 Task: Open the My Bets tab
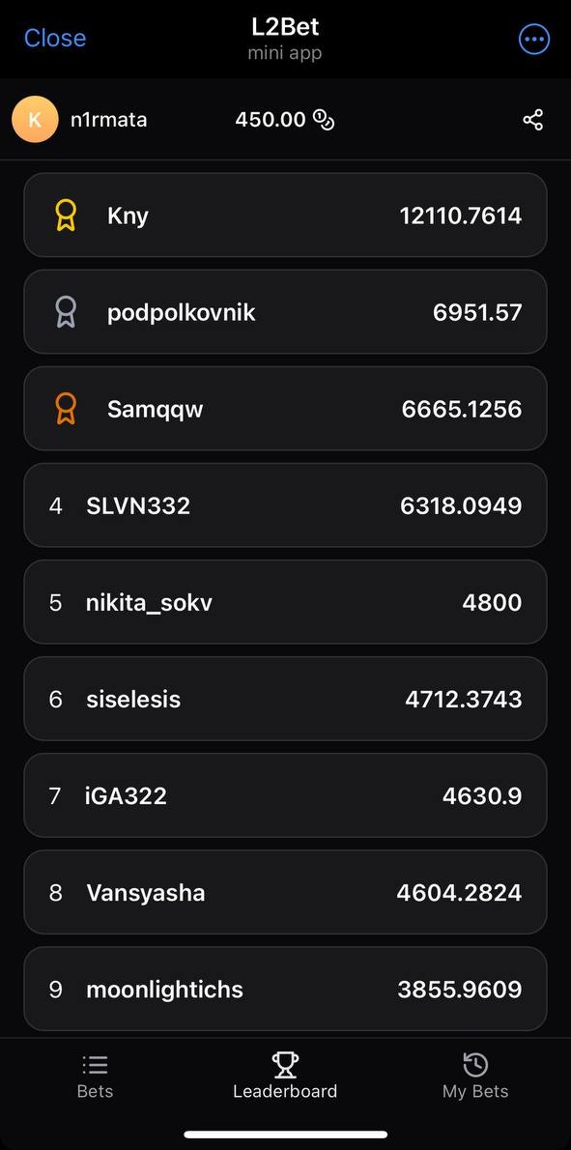click(475, 1077)
